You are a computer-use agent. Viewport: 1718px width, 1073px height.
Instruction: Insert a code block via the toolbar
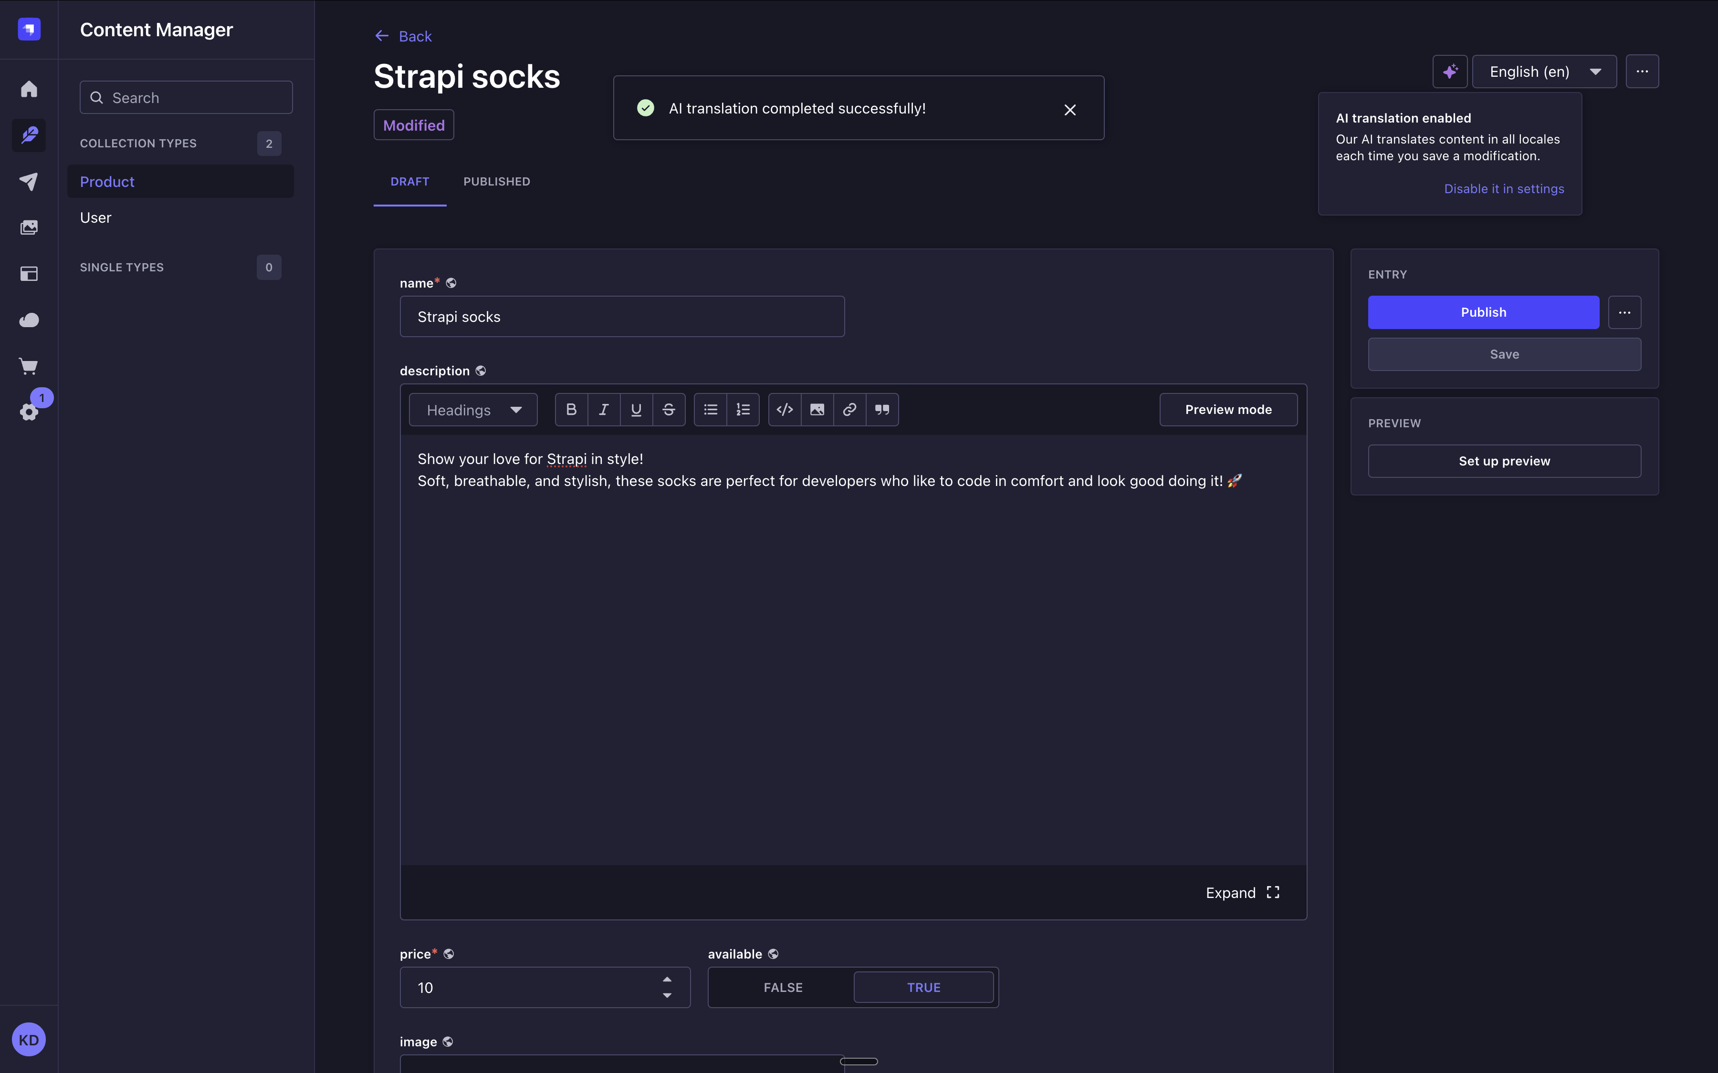pos(785,410)
